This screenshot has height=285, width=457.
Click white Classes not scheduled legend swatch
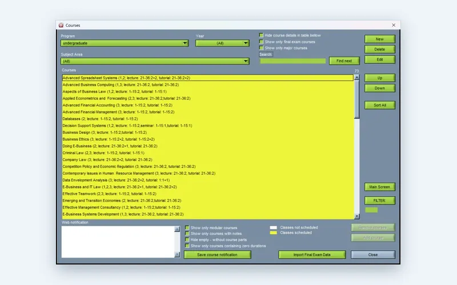274,227
